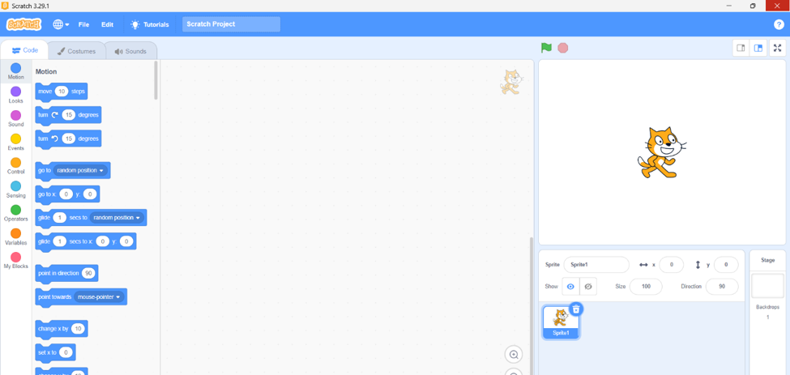790x375 pixels.
Task: Select the Looks block category
Action: (15, 95)
